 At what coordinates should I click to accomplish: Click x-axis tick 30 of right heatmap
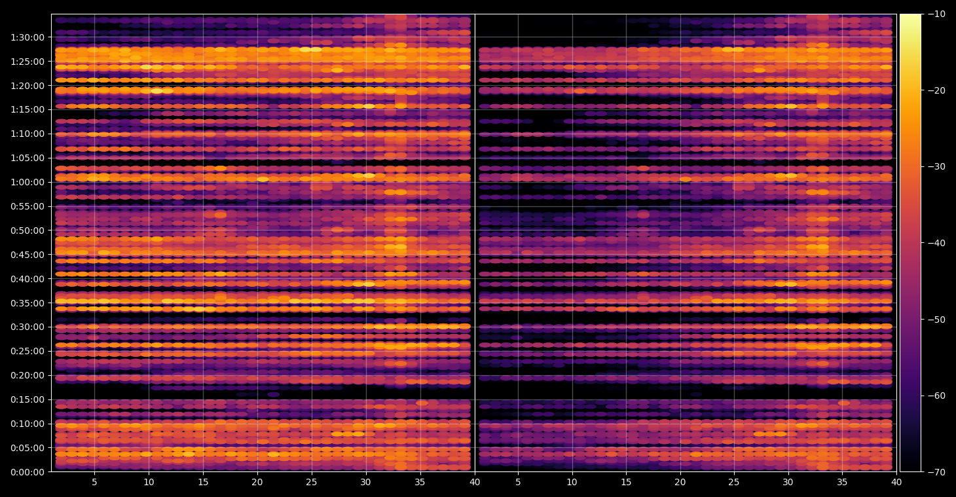tap(788, 483)
